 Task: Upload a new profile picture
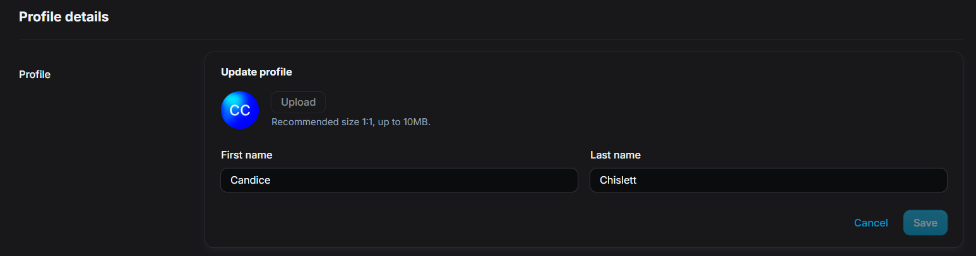coord(298,102)
